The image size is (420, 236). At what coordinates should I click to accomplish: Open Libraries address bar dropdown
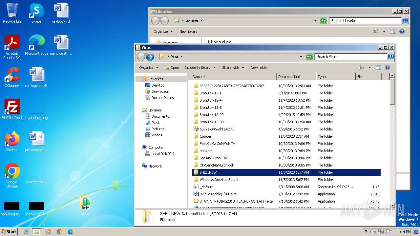click(315, 21)
